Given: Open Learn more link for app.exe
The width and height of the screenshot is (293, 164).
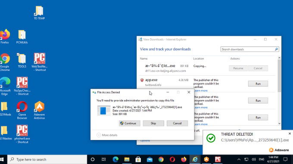Looking at the screenshot, I should coord(201,91).
